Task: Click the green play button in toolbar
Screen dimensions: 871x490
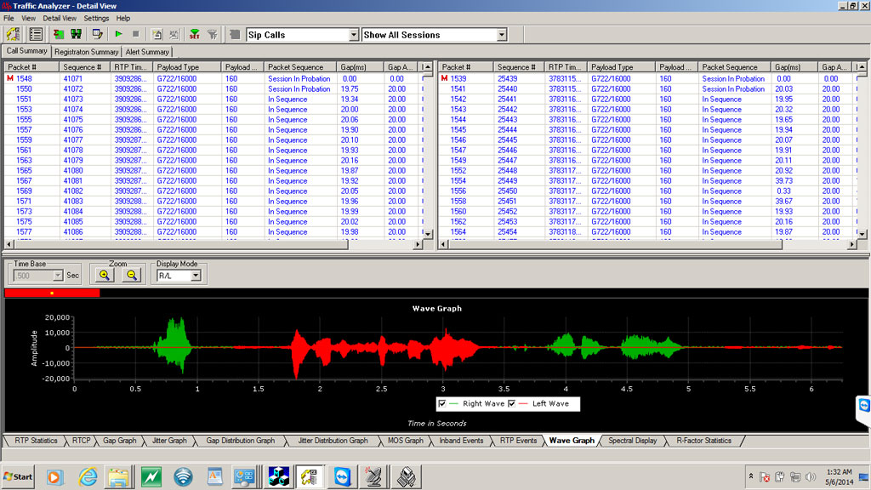Action: pos(119,35)
